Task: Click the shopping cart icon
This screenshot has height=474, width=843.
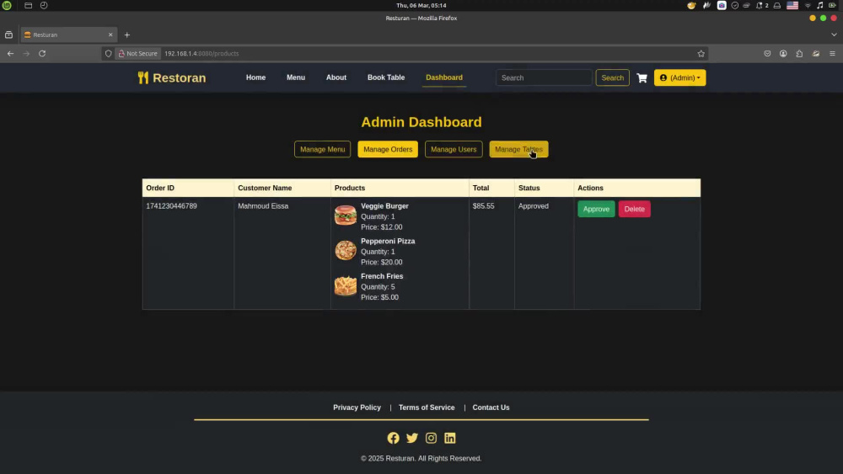Action: [x=642, y=77]
